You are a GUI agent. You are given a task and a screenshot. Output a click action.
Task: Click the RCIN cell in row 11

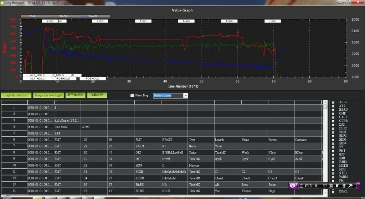[147, 172]
